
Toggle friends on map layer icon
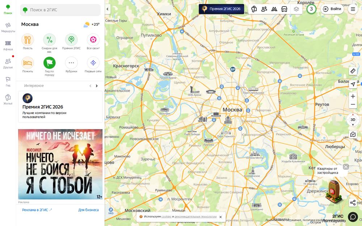click(264, 9)
